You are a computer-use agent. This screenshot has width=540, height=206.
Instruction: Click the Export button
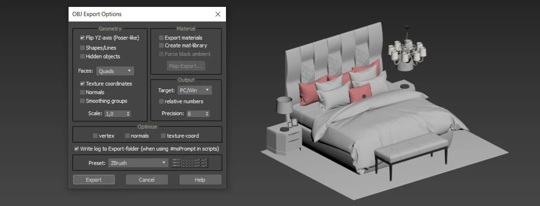click(x=94, y=180)
